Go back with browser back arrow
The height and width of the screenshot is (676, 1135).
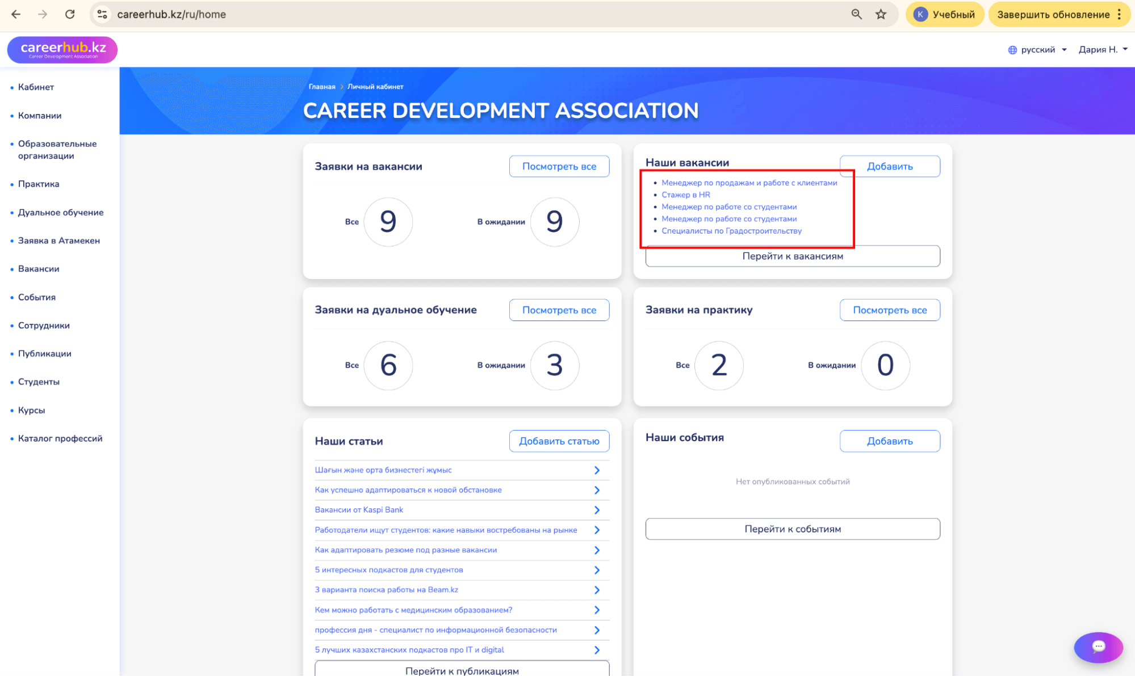[16, 14]
